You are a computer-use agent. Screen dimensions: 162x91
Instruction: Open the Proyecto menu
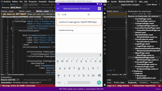point(33,2)
